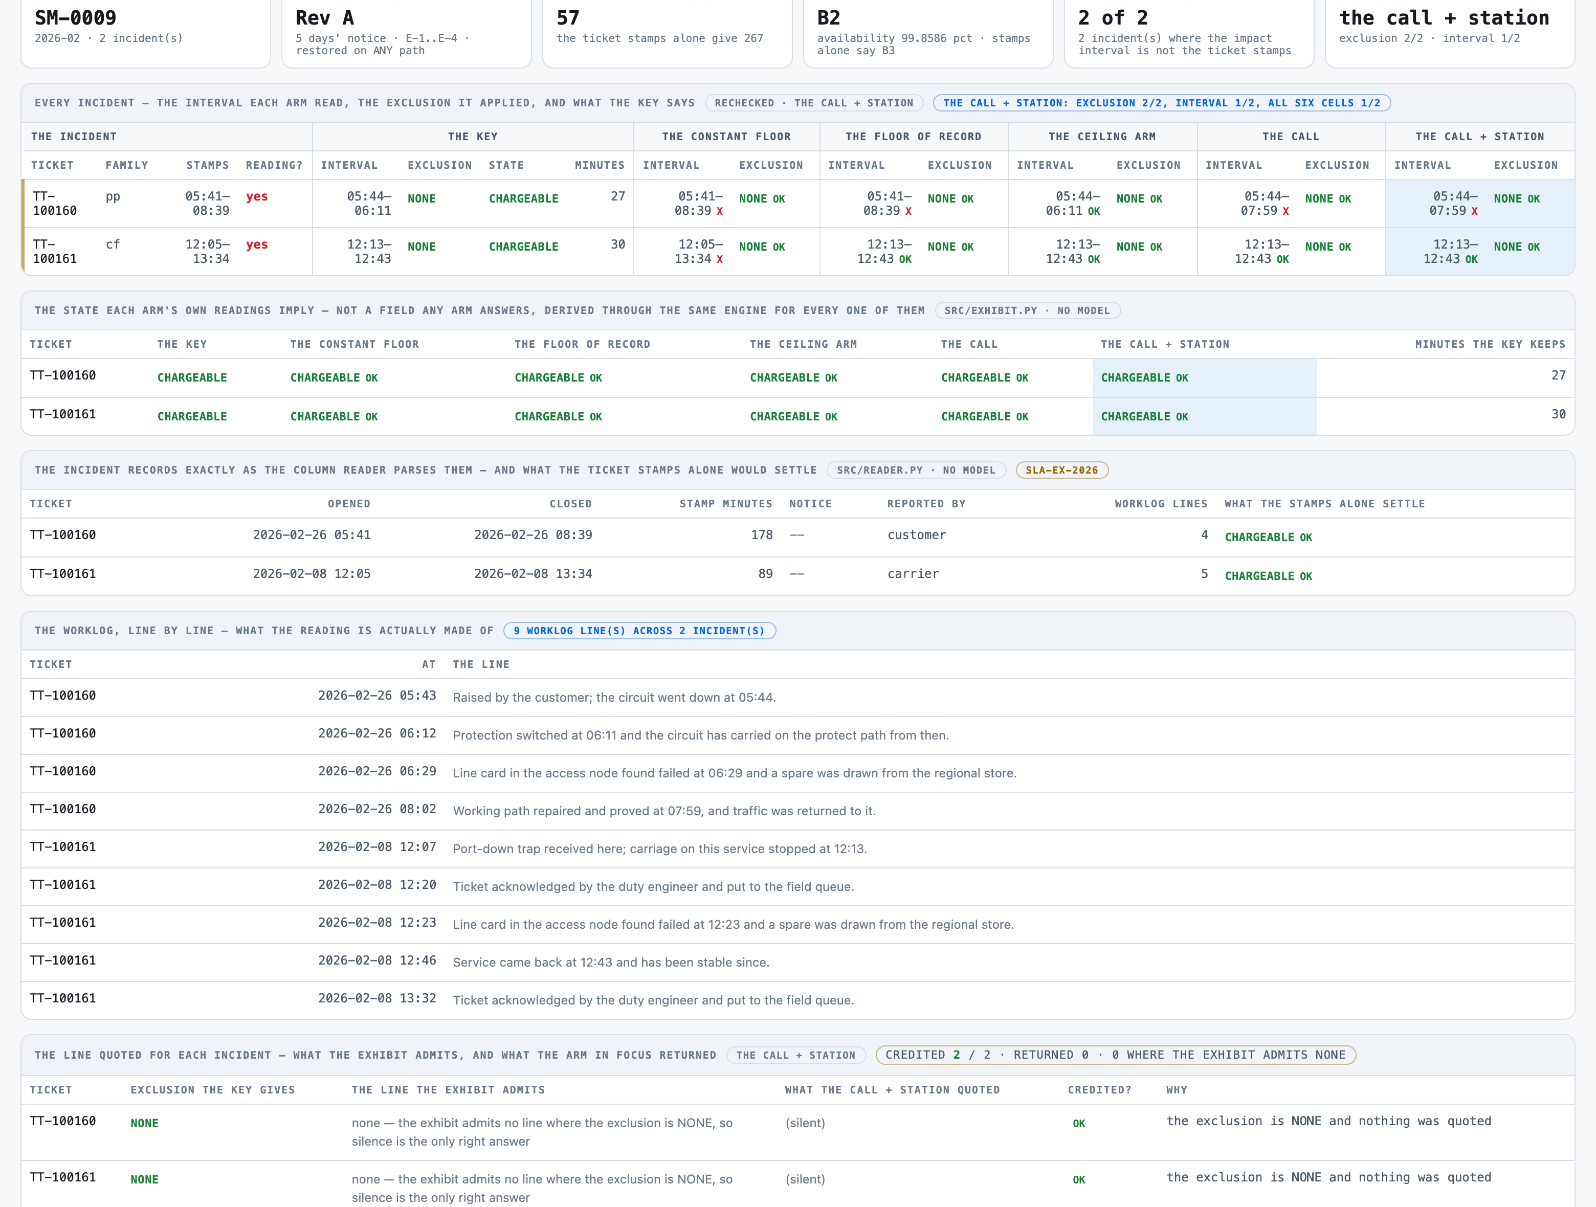Screen dimensions: 1596x1207
Task: Click the 12:46 'Service came back' worklog line
Action: 798,963
